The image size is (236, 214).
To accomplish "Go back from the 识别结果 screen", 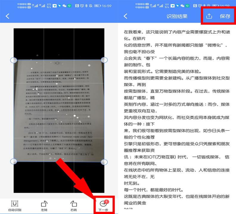I will tap(125, 16).
